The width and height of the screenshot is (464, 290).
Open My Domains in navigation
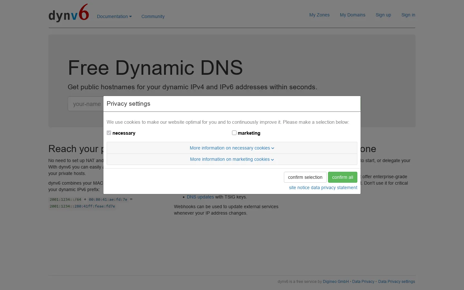353,15
